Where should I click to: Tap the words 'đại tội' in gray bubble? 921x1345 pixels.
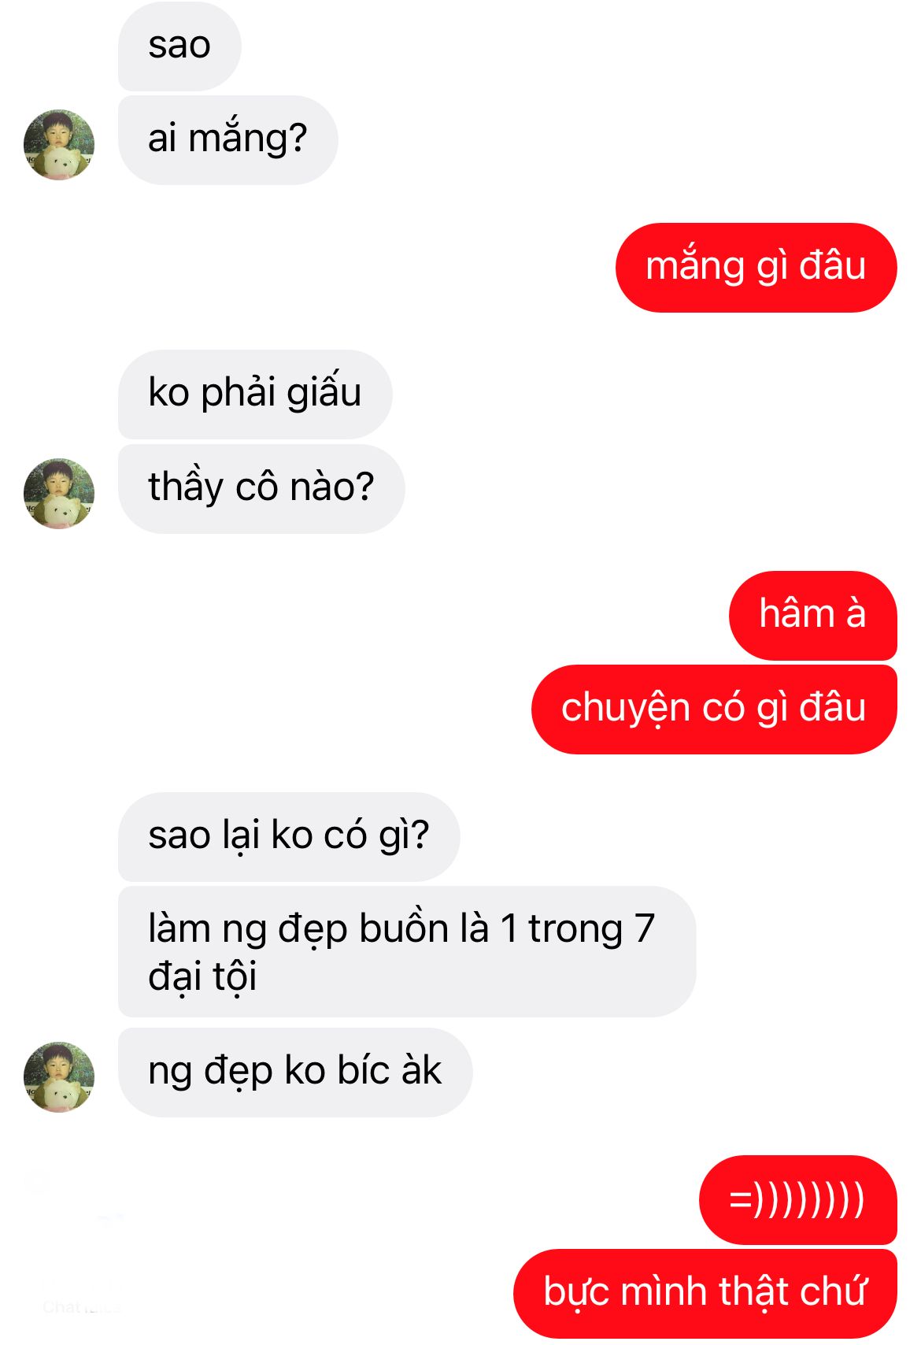[x=203, y=977]
